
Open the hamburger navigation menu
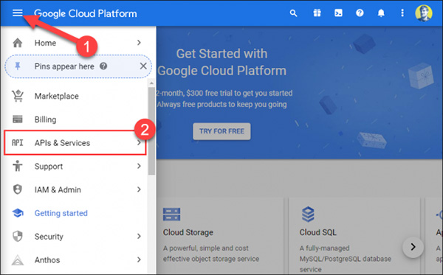17,13
